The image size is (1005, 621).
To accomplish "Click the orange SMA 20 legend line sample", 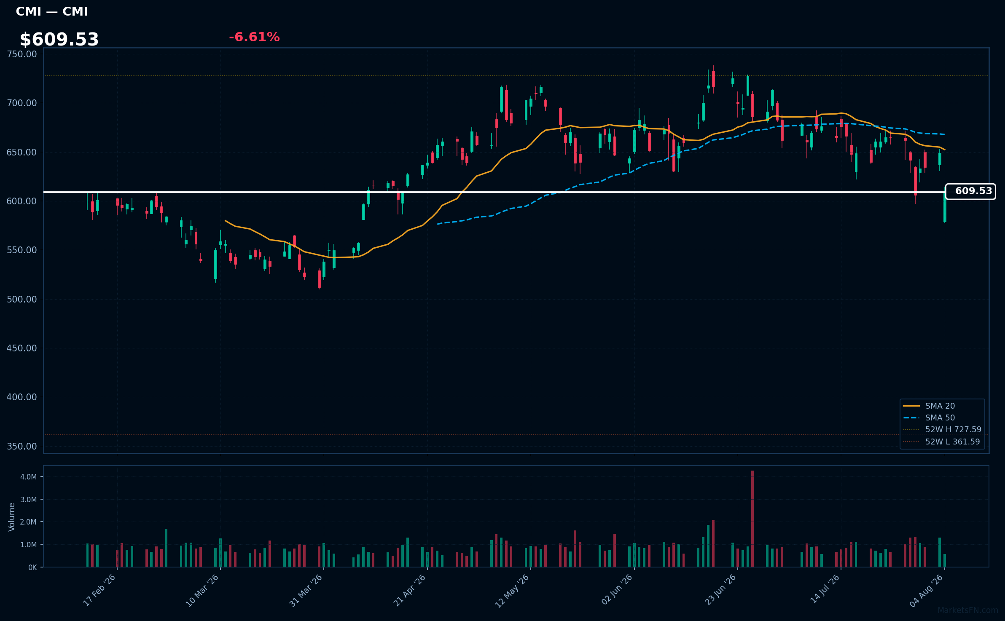I will coord(911,406).
